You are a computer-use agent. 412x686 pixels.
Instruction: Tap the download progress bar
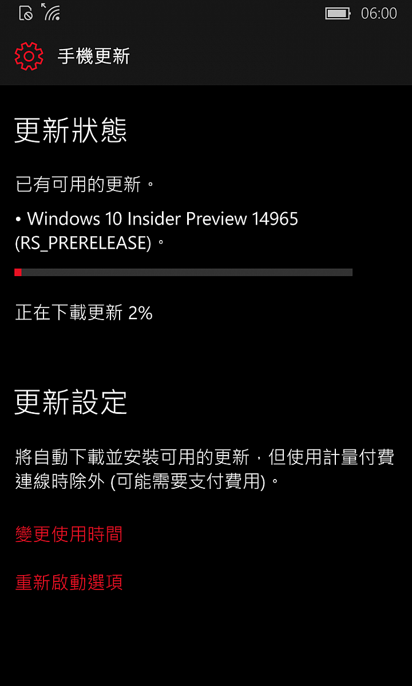pos(183,272)
